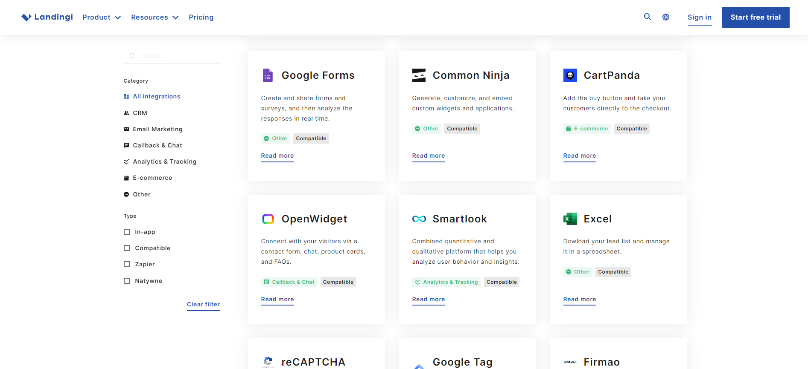Check the Compatible type checkbox
The image size is (808, 369).
pos(127,248)
